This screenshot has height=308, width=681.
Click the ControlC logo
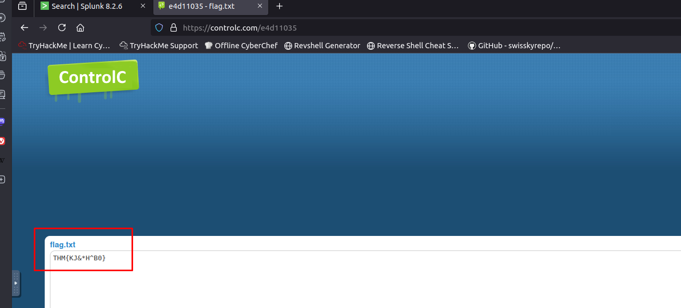coord(93,77)
